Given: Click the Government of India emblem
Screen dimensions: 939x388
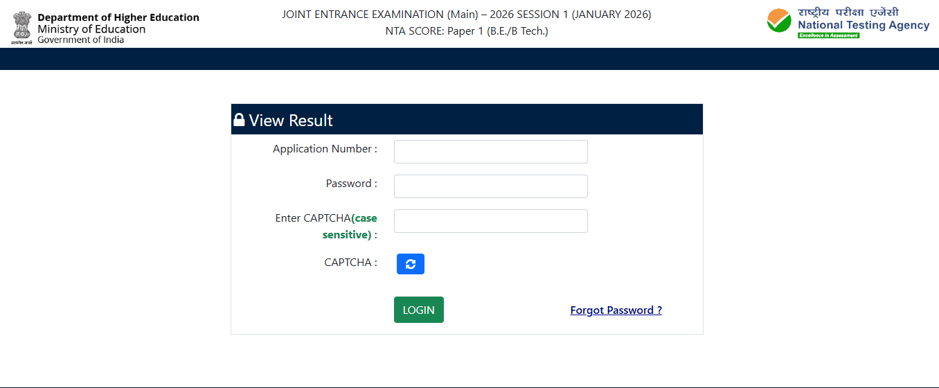Looking at the screenshot, I should pos(21,28).
